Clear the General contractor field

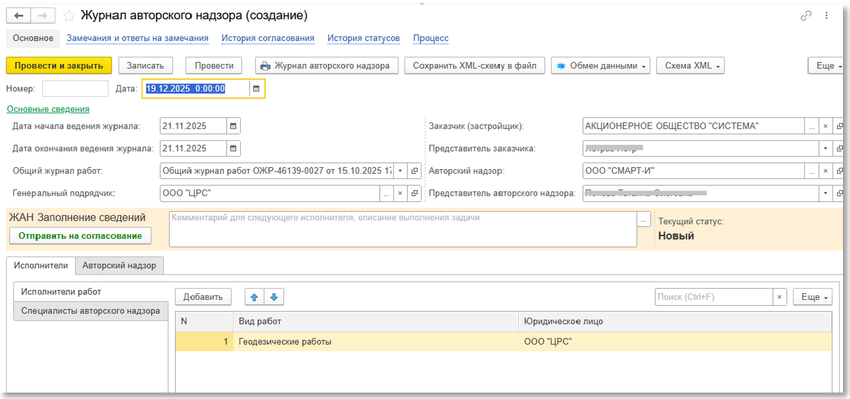(400, 193)
